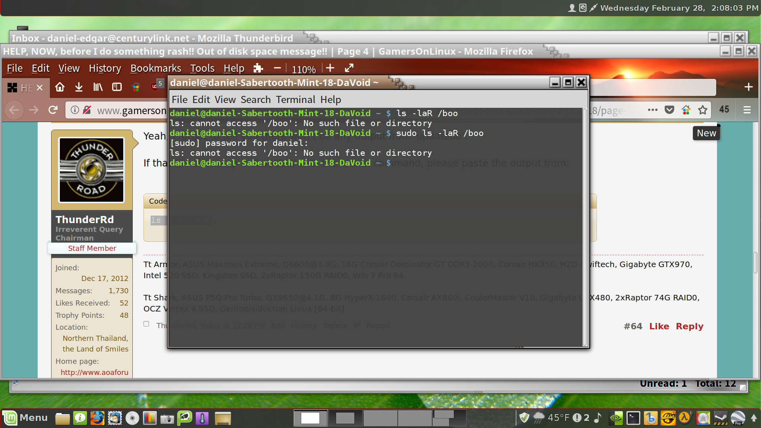Open terminal View menu

225,99
